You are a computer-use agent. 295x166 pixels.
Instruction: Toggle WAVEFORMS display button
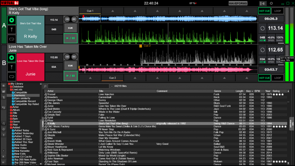(x=238, y=3)
